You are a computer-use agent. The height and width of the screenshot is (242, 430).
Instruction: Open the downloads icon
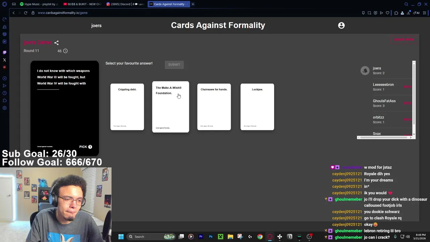pos(408,13)
